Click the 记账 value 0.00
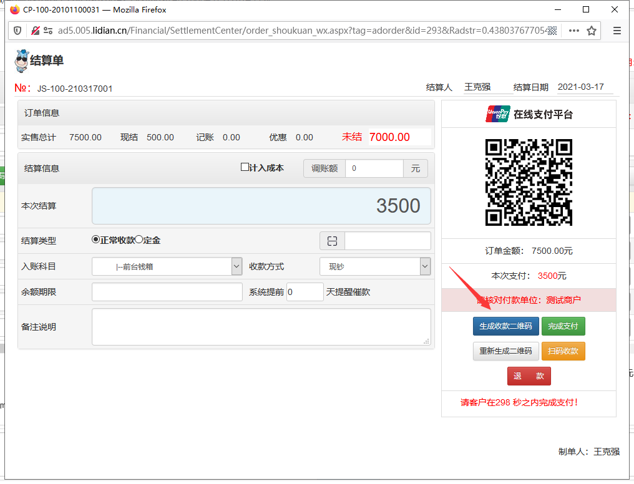Image resolution: width=634 pixels, height=484 pixels. (x=232, y=137)
